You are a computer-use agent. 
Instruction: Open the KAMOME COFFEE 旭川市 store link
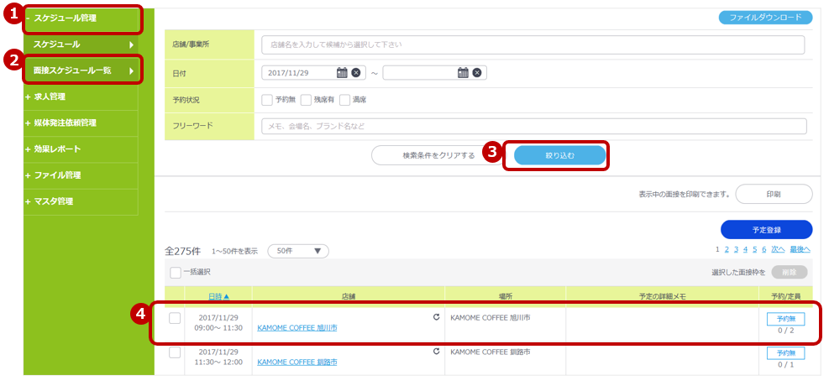(x=296, y=328)
